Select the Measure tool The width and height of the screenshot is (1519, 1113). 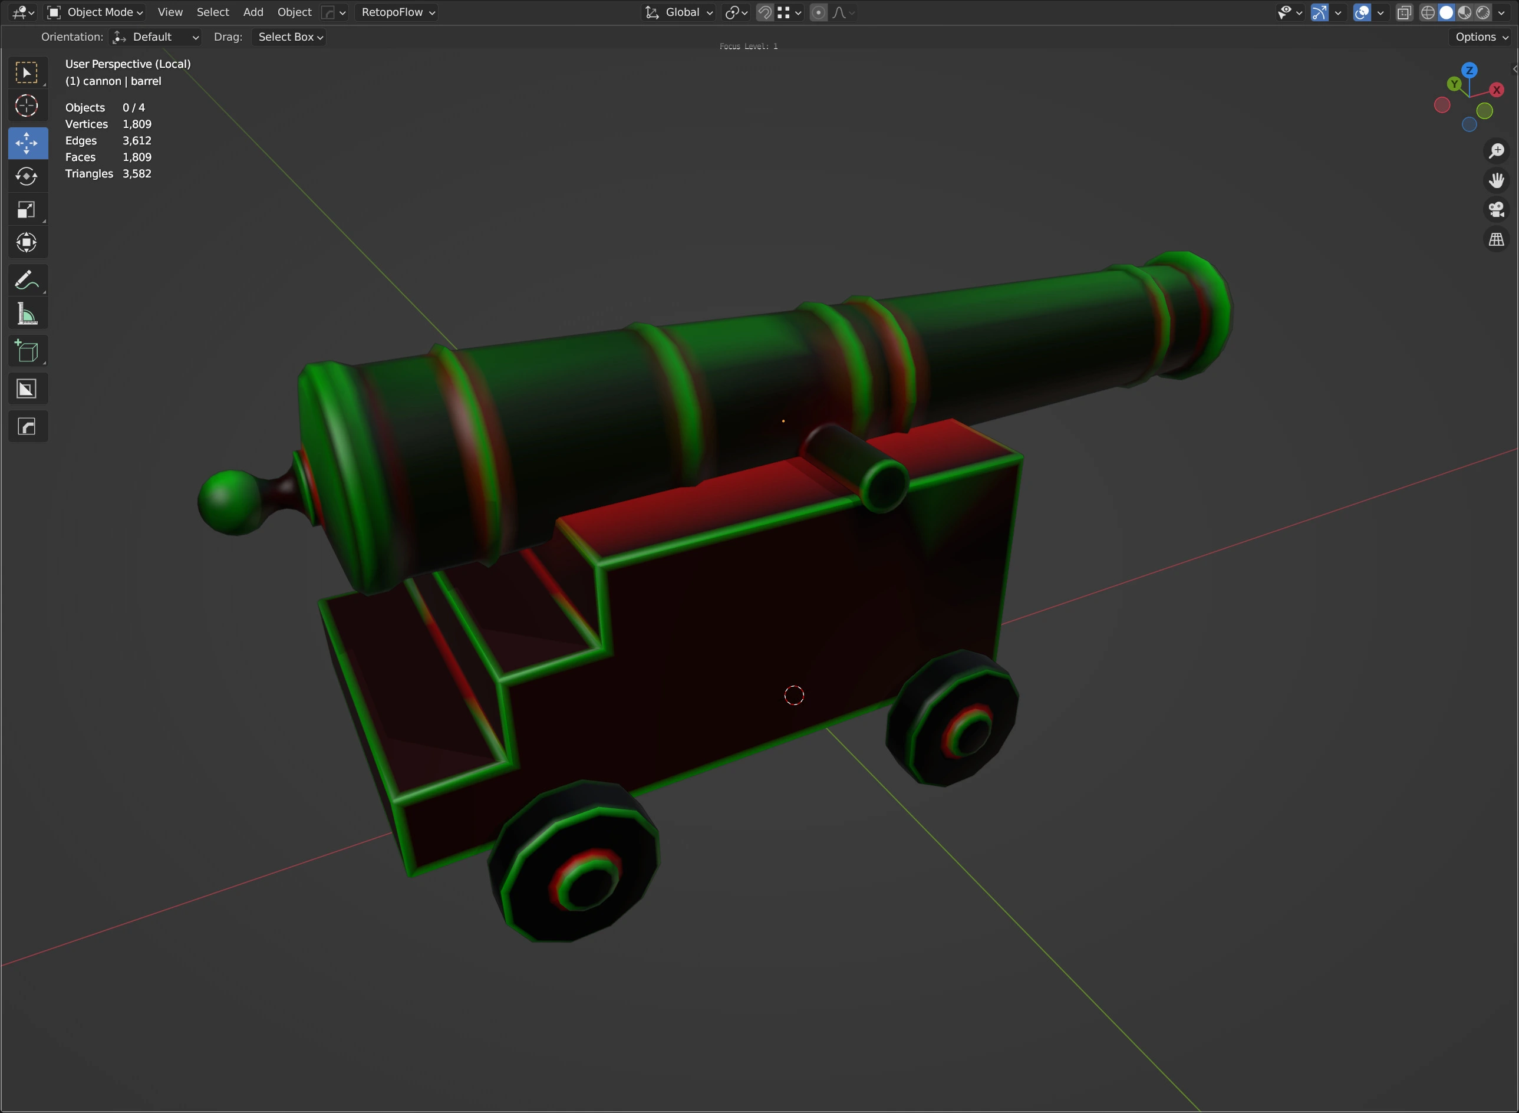(x=27, y=313)
